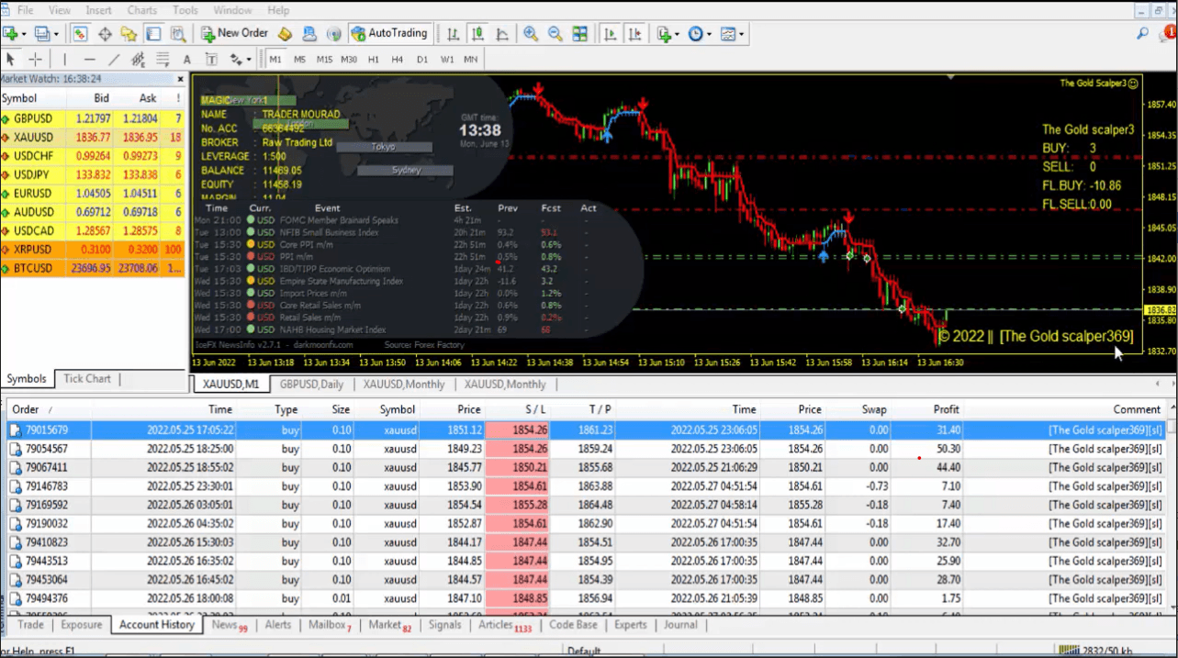Zoom out on the chart
1178x658 pixels.
click(x=555, y=34)
